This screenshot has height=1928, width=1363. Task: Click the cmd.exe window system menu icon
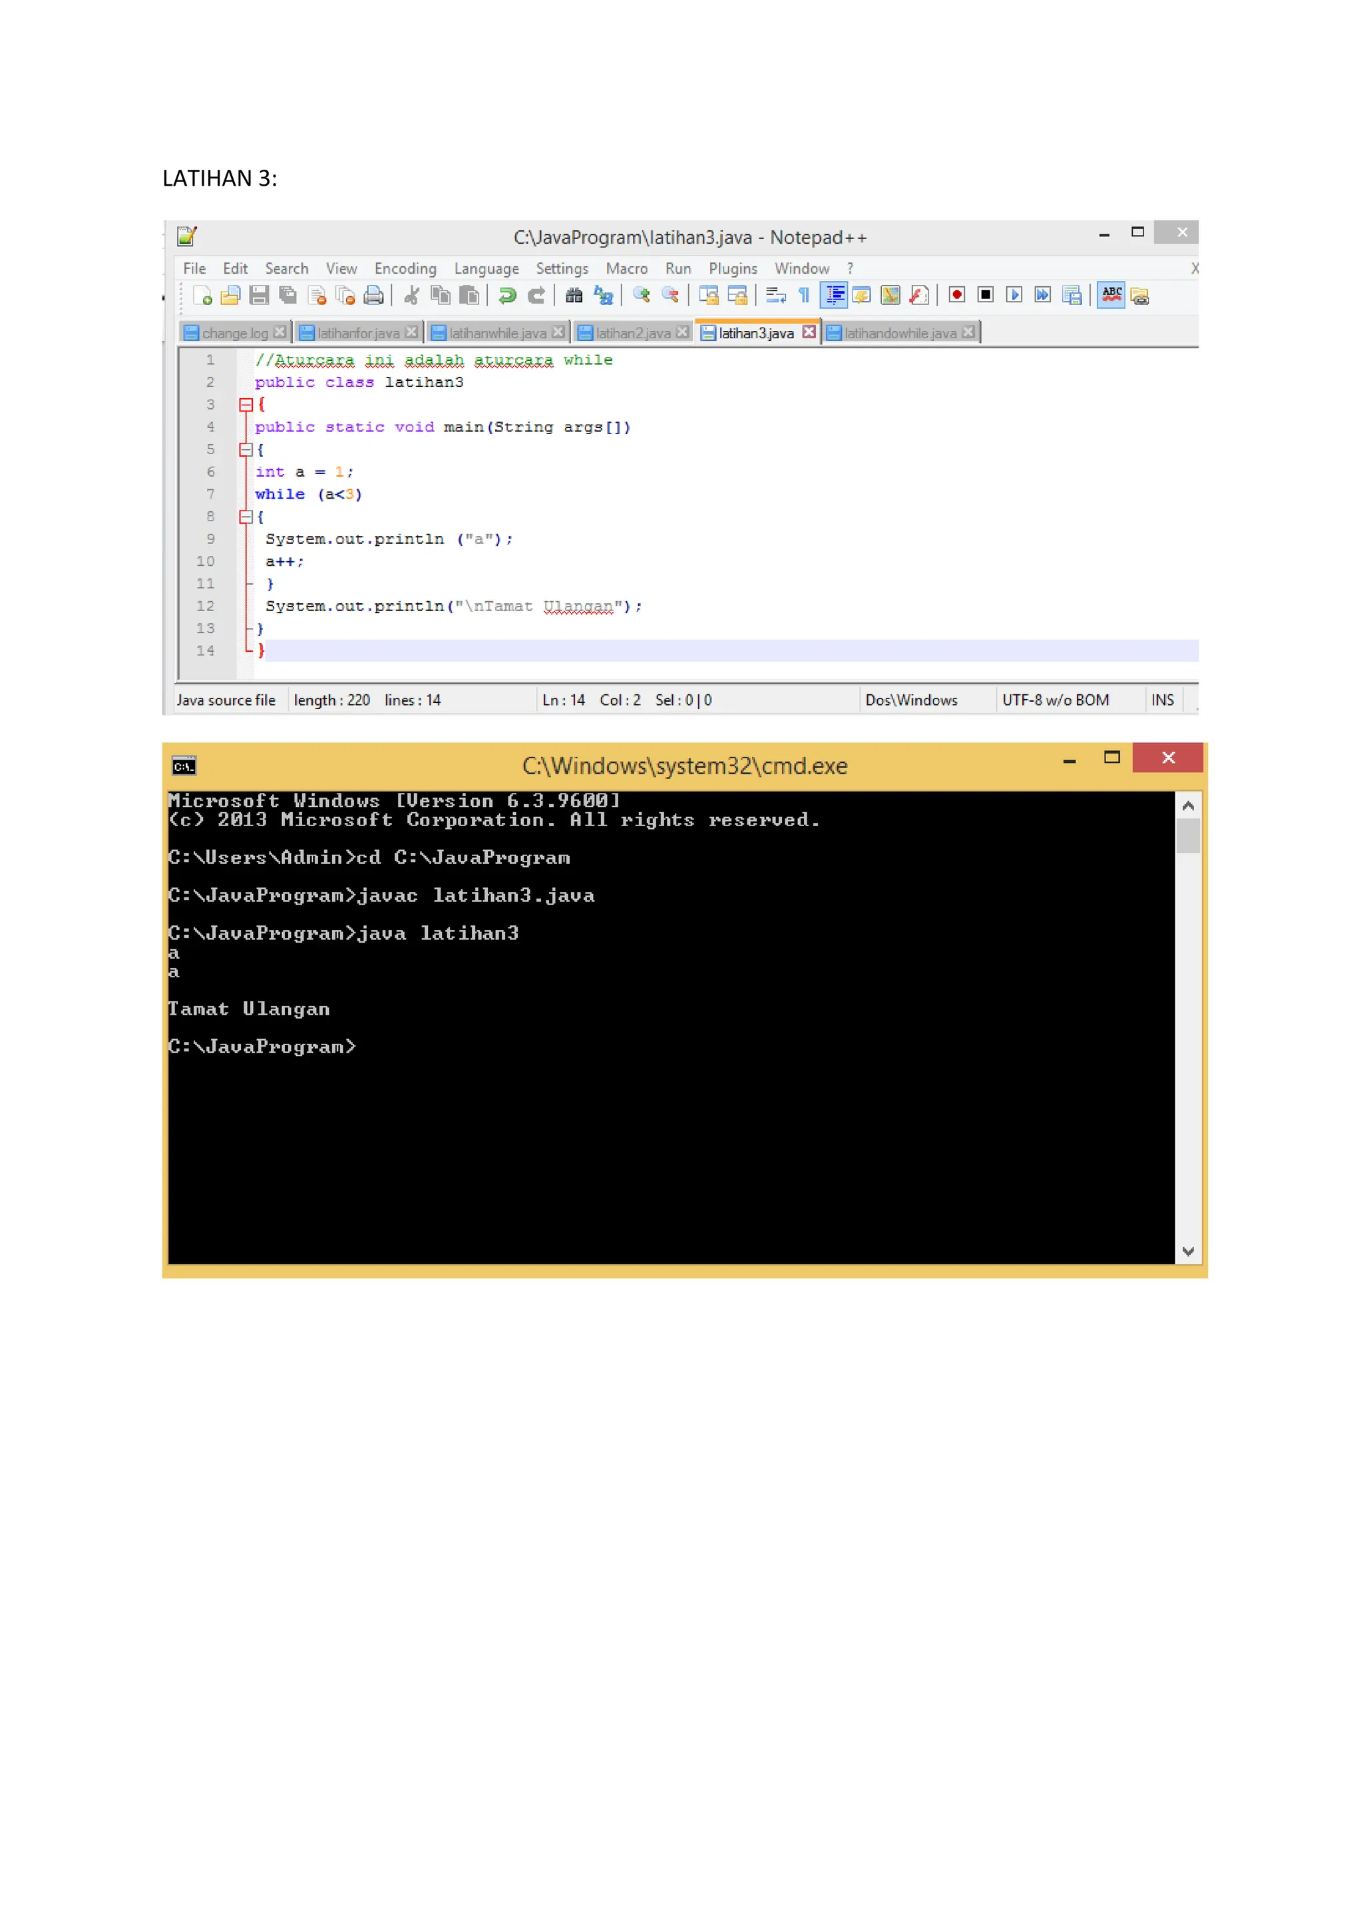tap(184, 766)
